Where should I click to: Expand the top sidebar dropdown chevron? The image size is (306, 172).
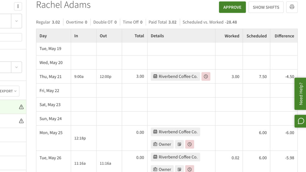coord(16,21)
